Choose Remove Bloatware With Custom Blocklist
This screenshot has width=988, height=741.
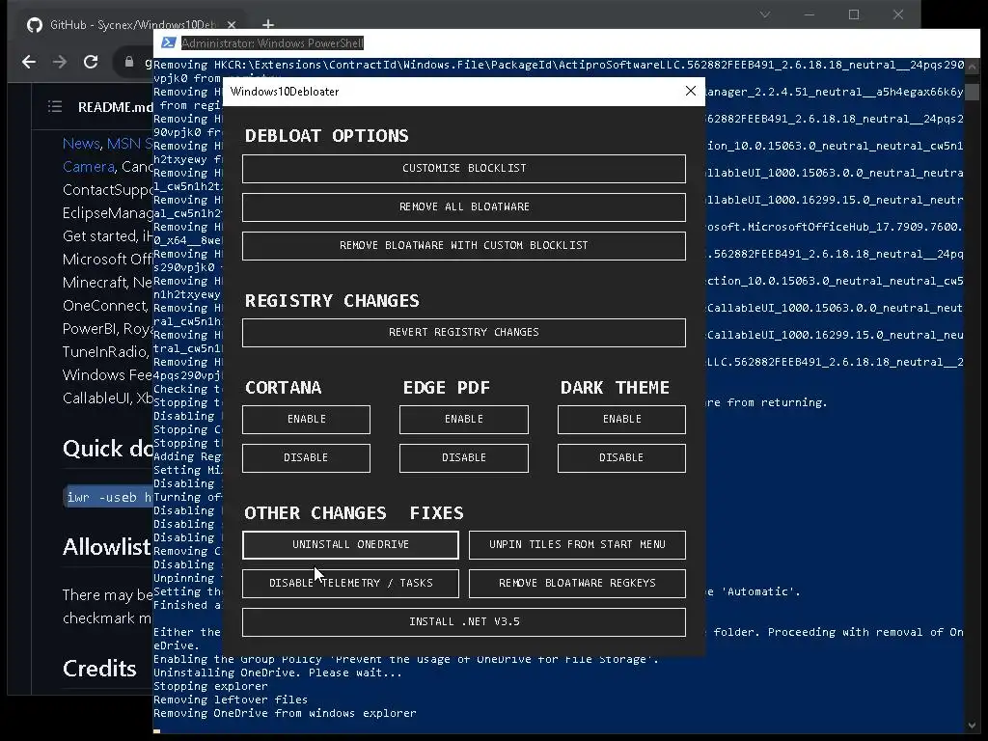pyautogui.click(x=464, y=245)
